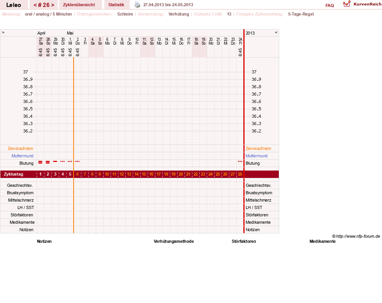Click the left Mittelschmerz row label
The height and width of the screenshot is (303, 382).
click(x=21, y=200)
